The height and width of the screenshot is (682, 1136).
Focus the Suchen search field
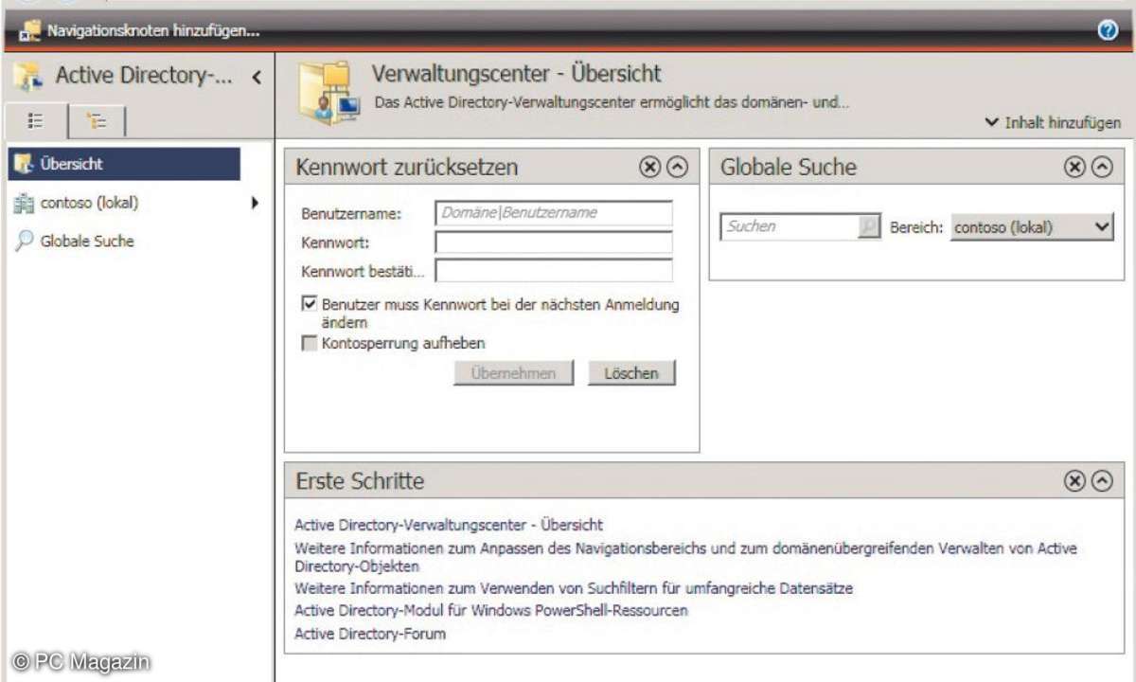tap(790, 227)
